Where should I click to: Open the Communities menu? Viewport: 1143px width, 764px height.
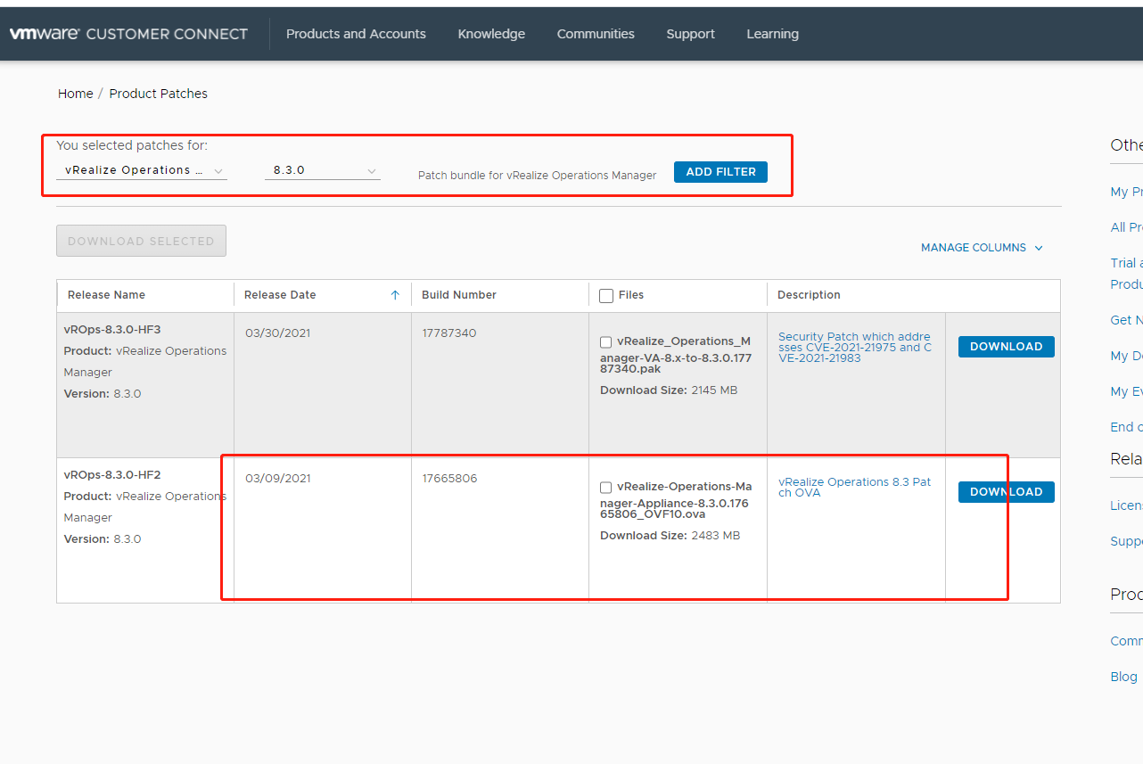pyautogui.click(x=596, y=34)
